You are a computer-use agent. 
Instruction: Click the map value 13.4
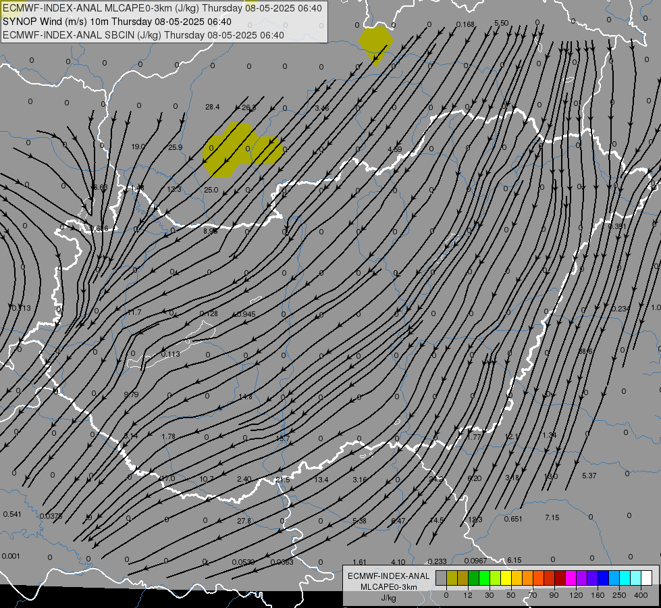click(321, 480)
